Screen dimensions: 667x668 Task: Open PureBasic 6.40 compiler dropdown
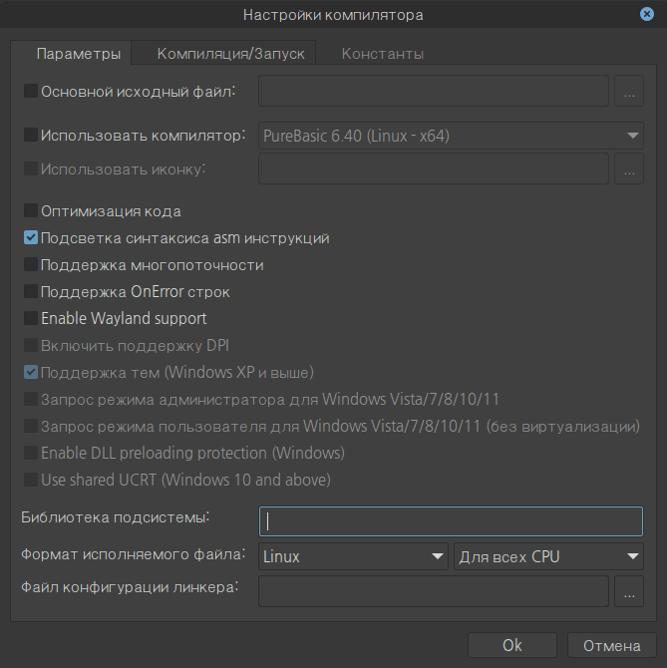click(x=451, y=136)
